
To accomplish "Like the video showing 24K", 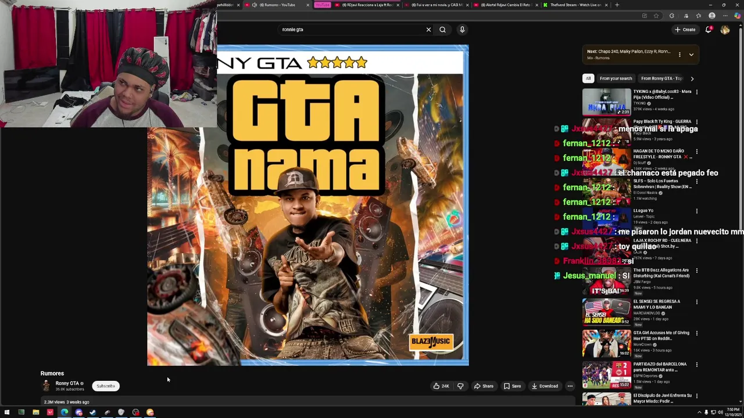I will pos(441,386).
